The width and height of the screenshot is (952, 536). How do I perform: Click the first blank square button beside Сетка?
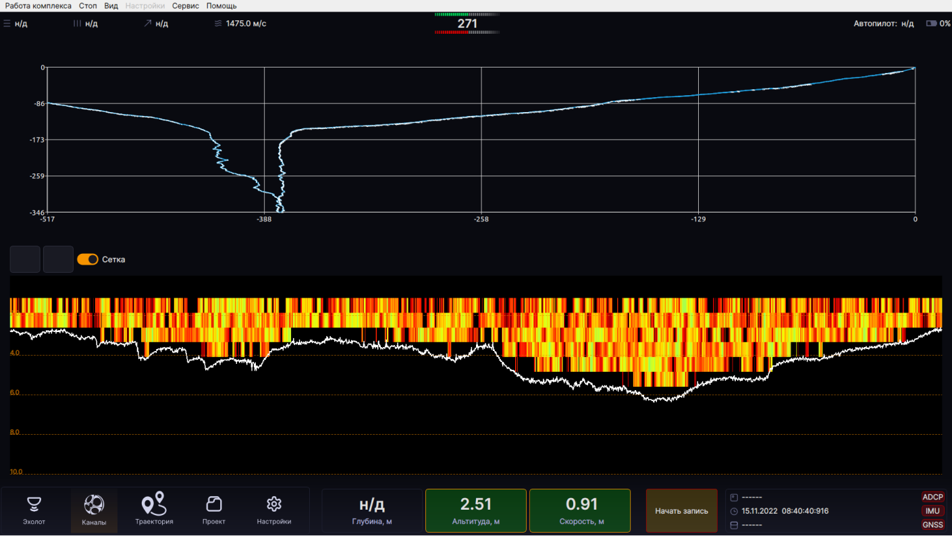click(x=25, y=259)
